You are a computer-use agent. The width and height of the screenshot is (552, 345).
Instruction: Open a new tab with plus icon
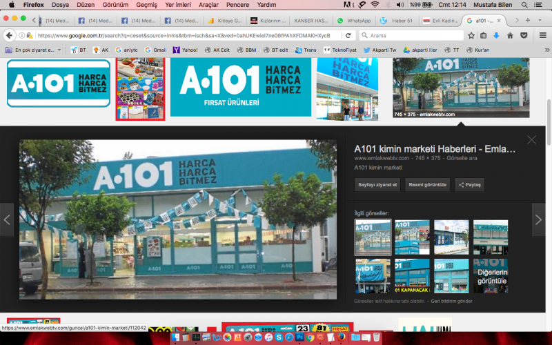coord(528,21)
